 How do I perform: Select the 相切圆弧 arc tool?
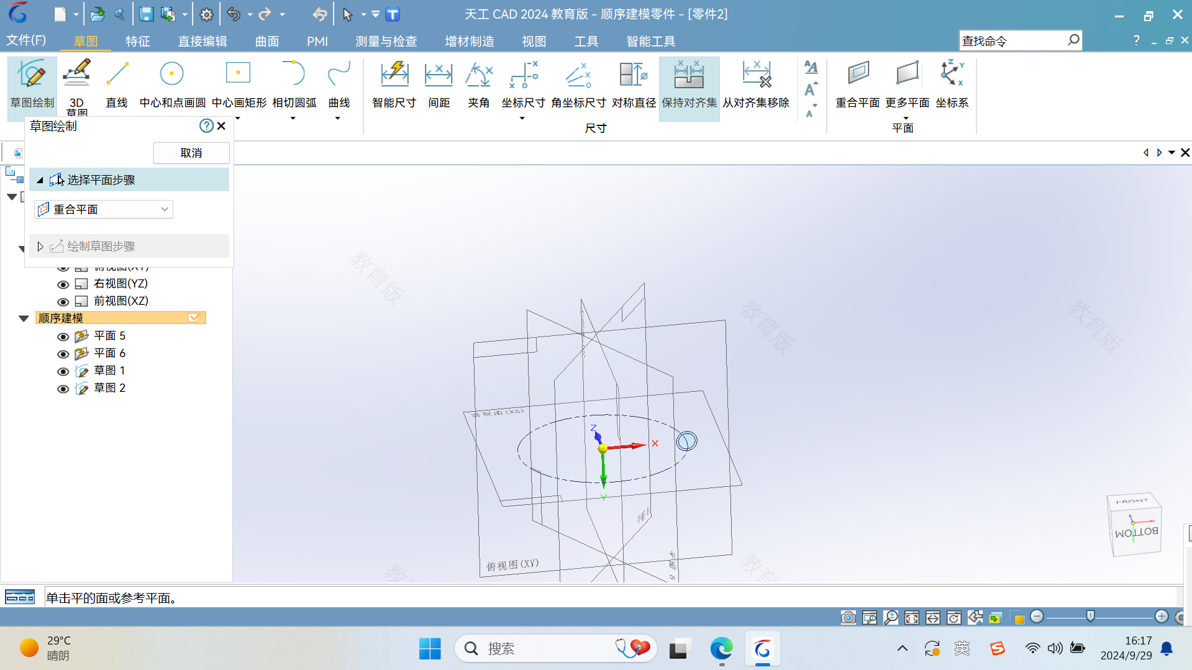[294, 84]
